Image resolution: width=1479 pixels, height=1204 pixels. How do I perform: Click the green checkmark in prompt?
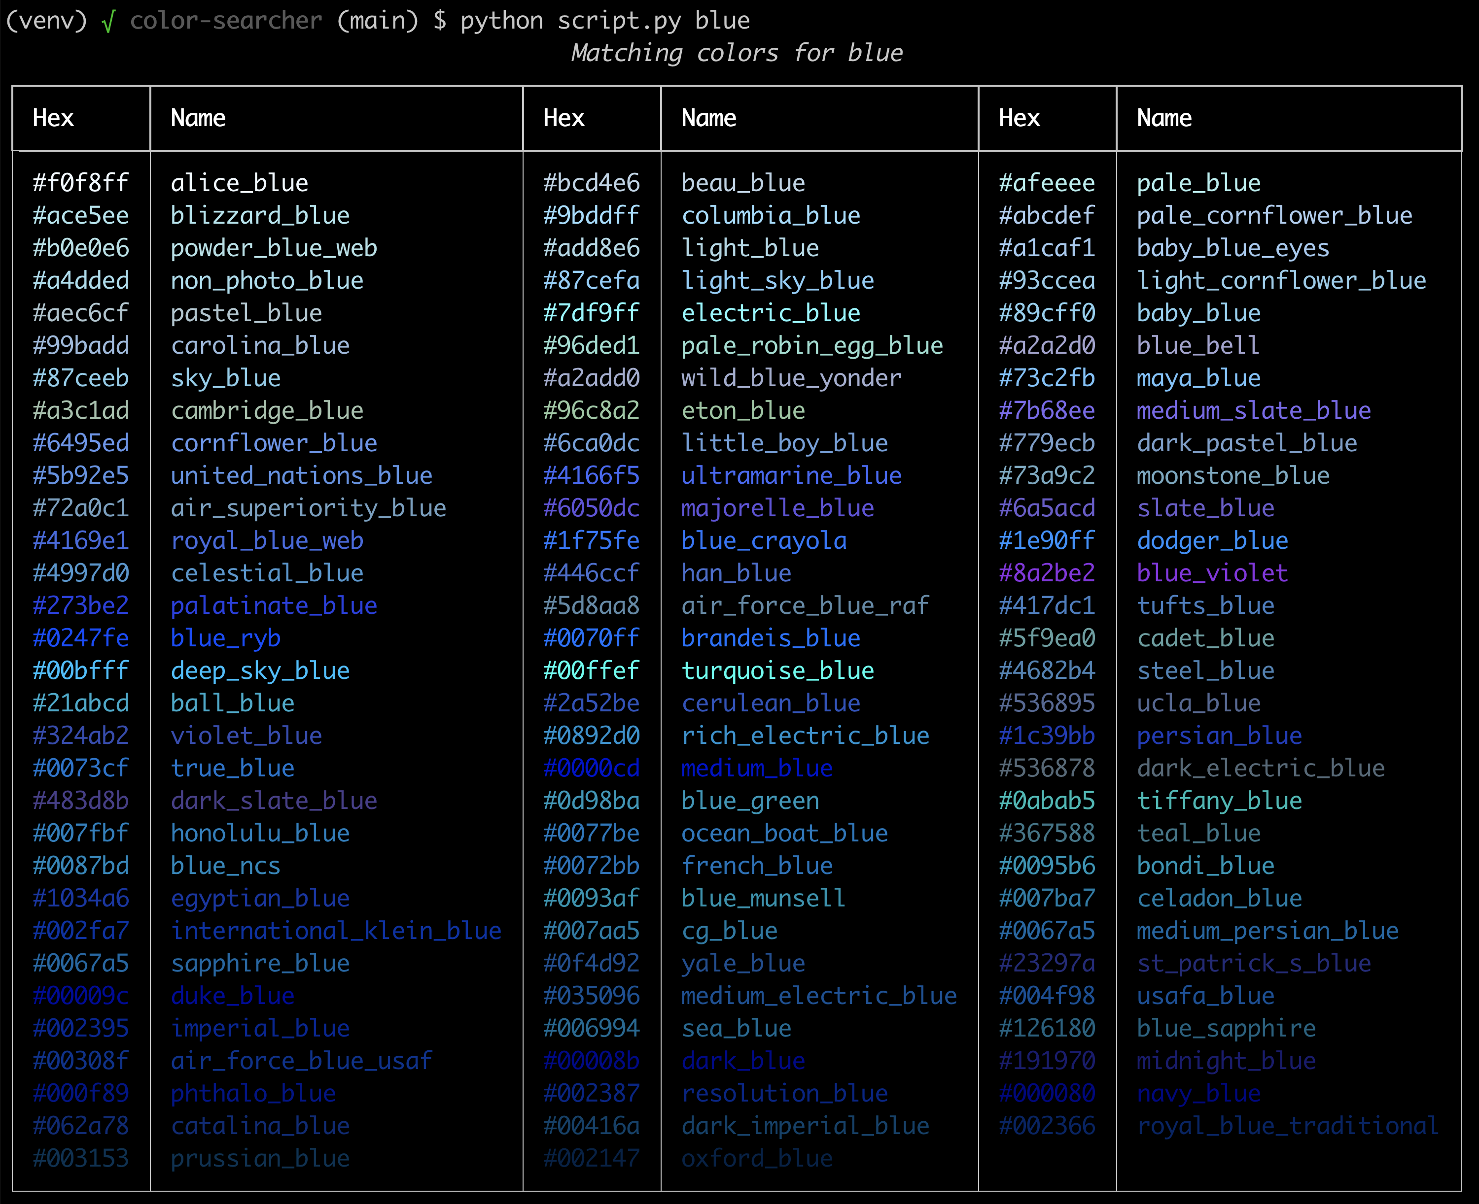coord(107,22)
